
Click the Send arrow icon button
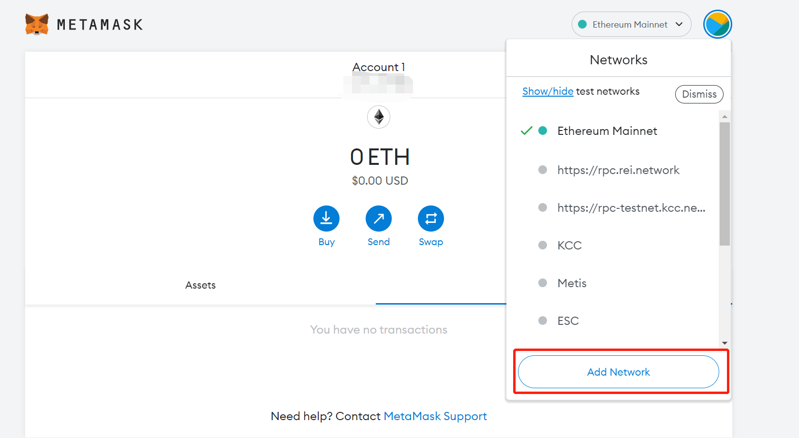tap(379, 219)
